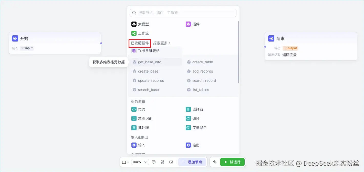This screenshot has height=172, width=364.
Task: Click the 开始 node title
Action: pyautogui.click(x=24, y=38)
